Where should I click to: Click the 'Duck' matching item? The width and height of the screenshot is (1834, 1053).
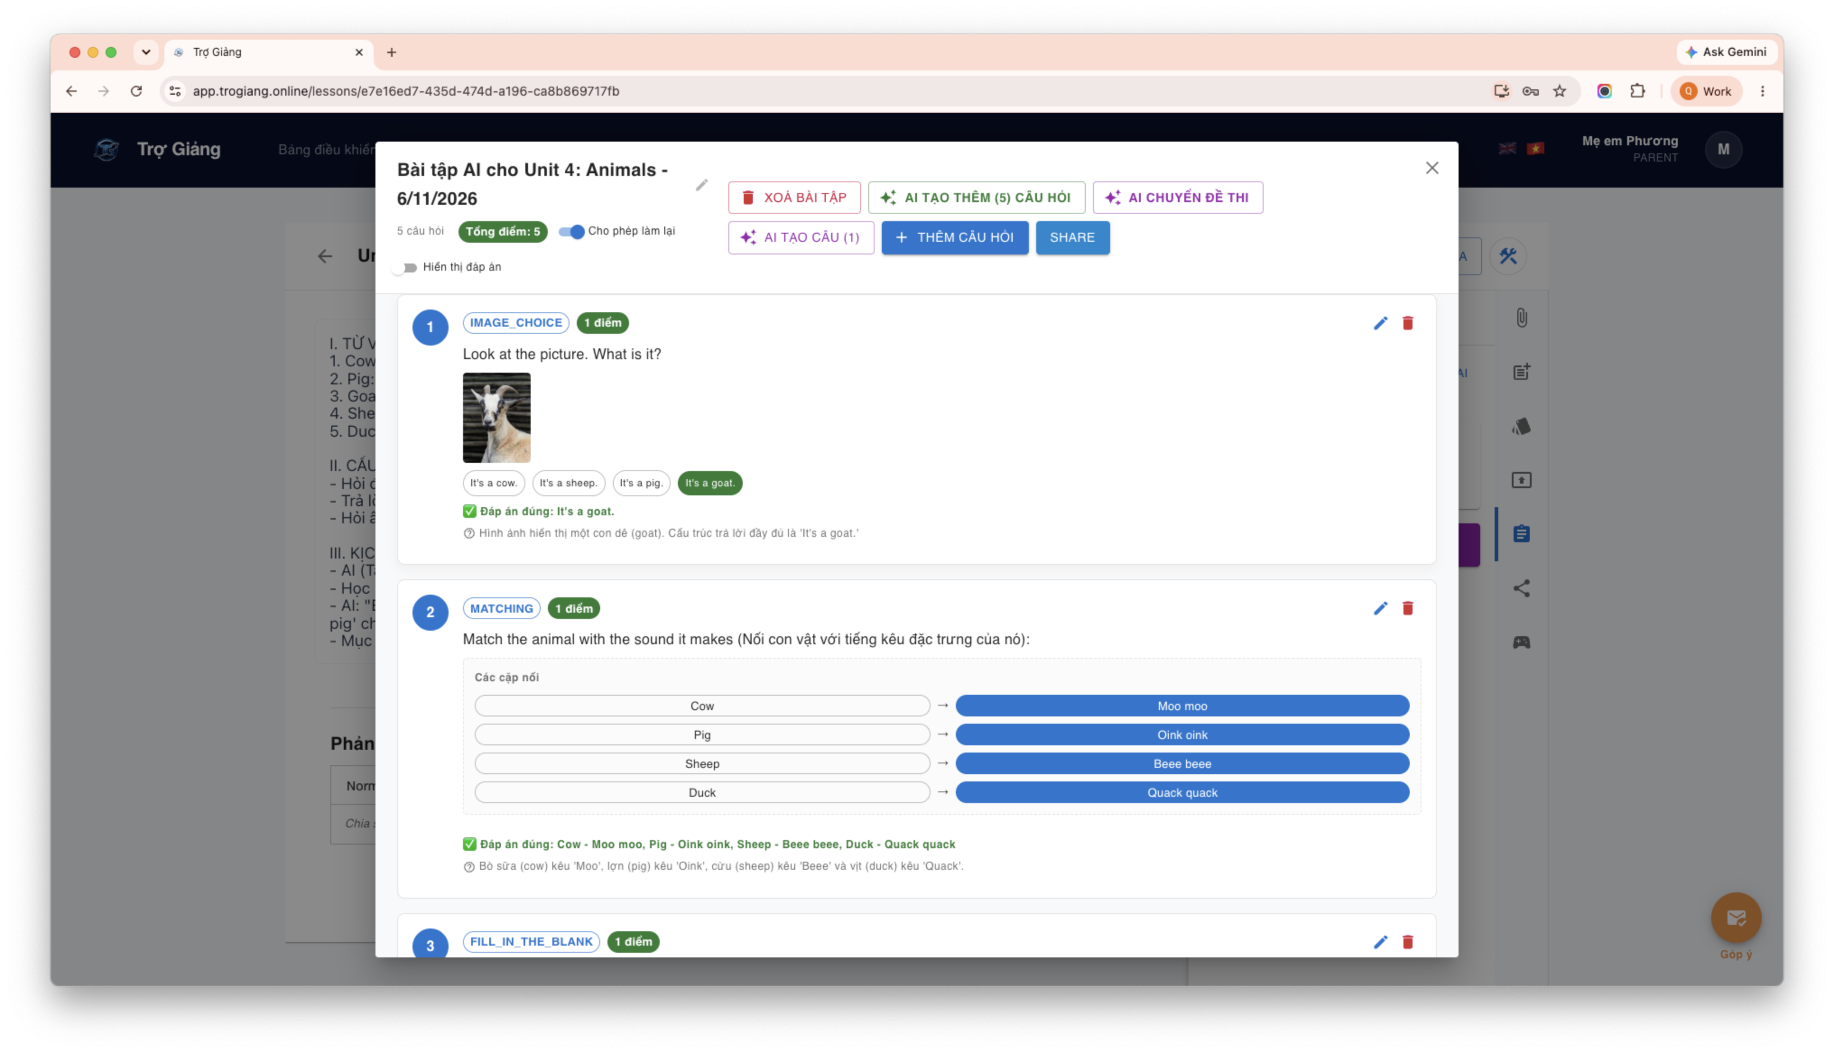701,793
